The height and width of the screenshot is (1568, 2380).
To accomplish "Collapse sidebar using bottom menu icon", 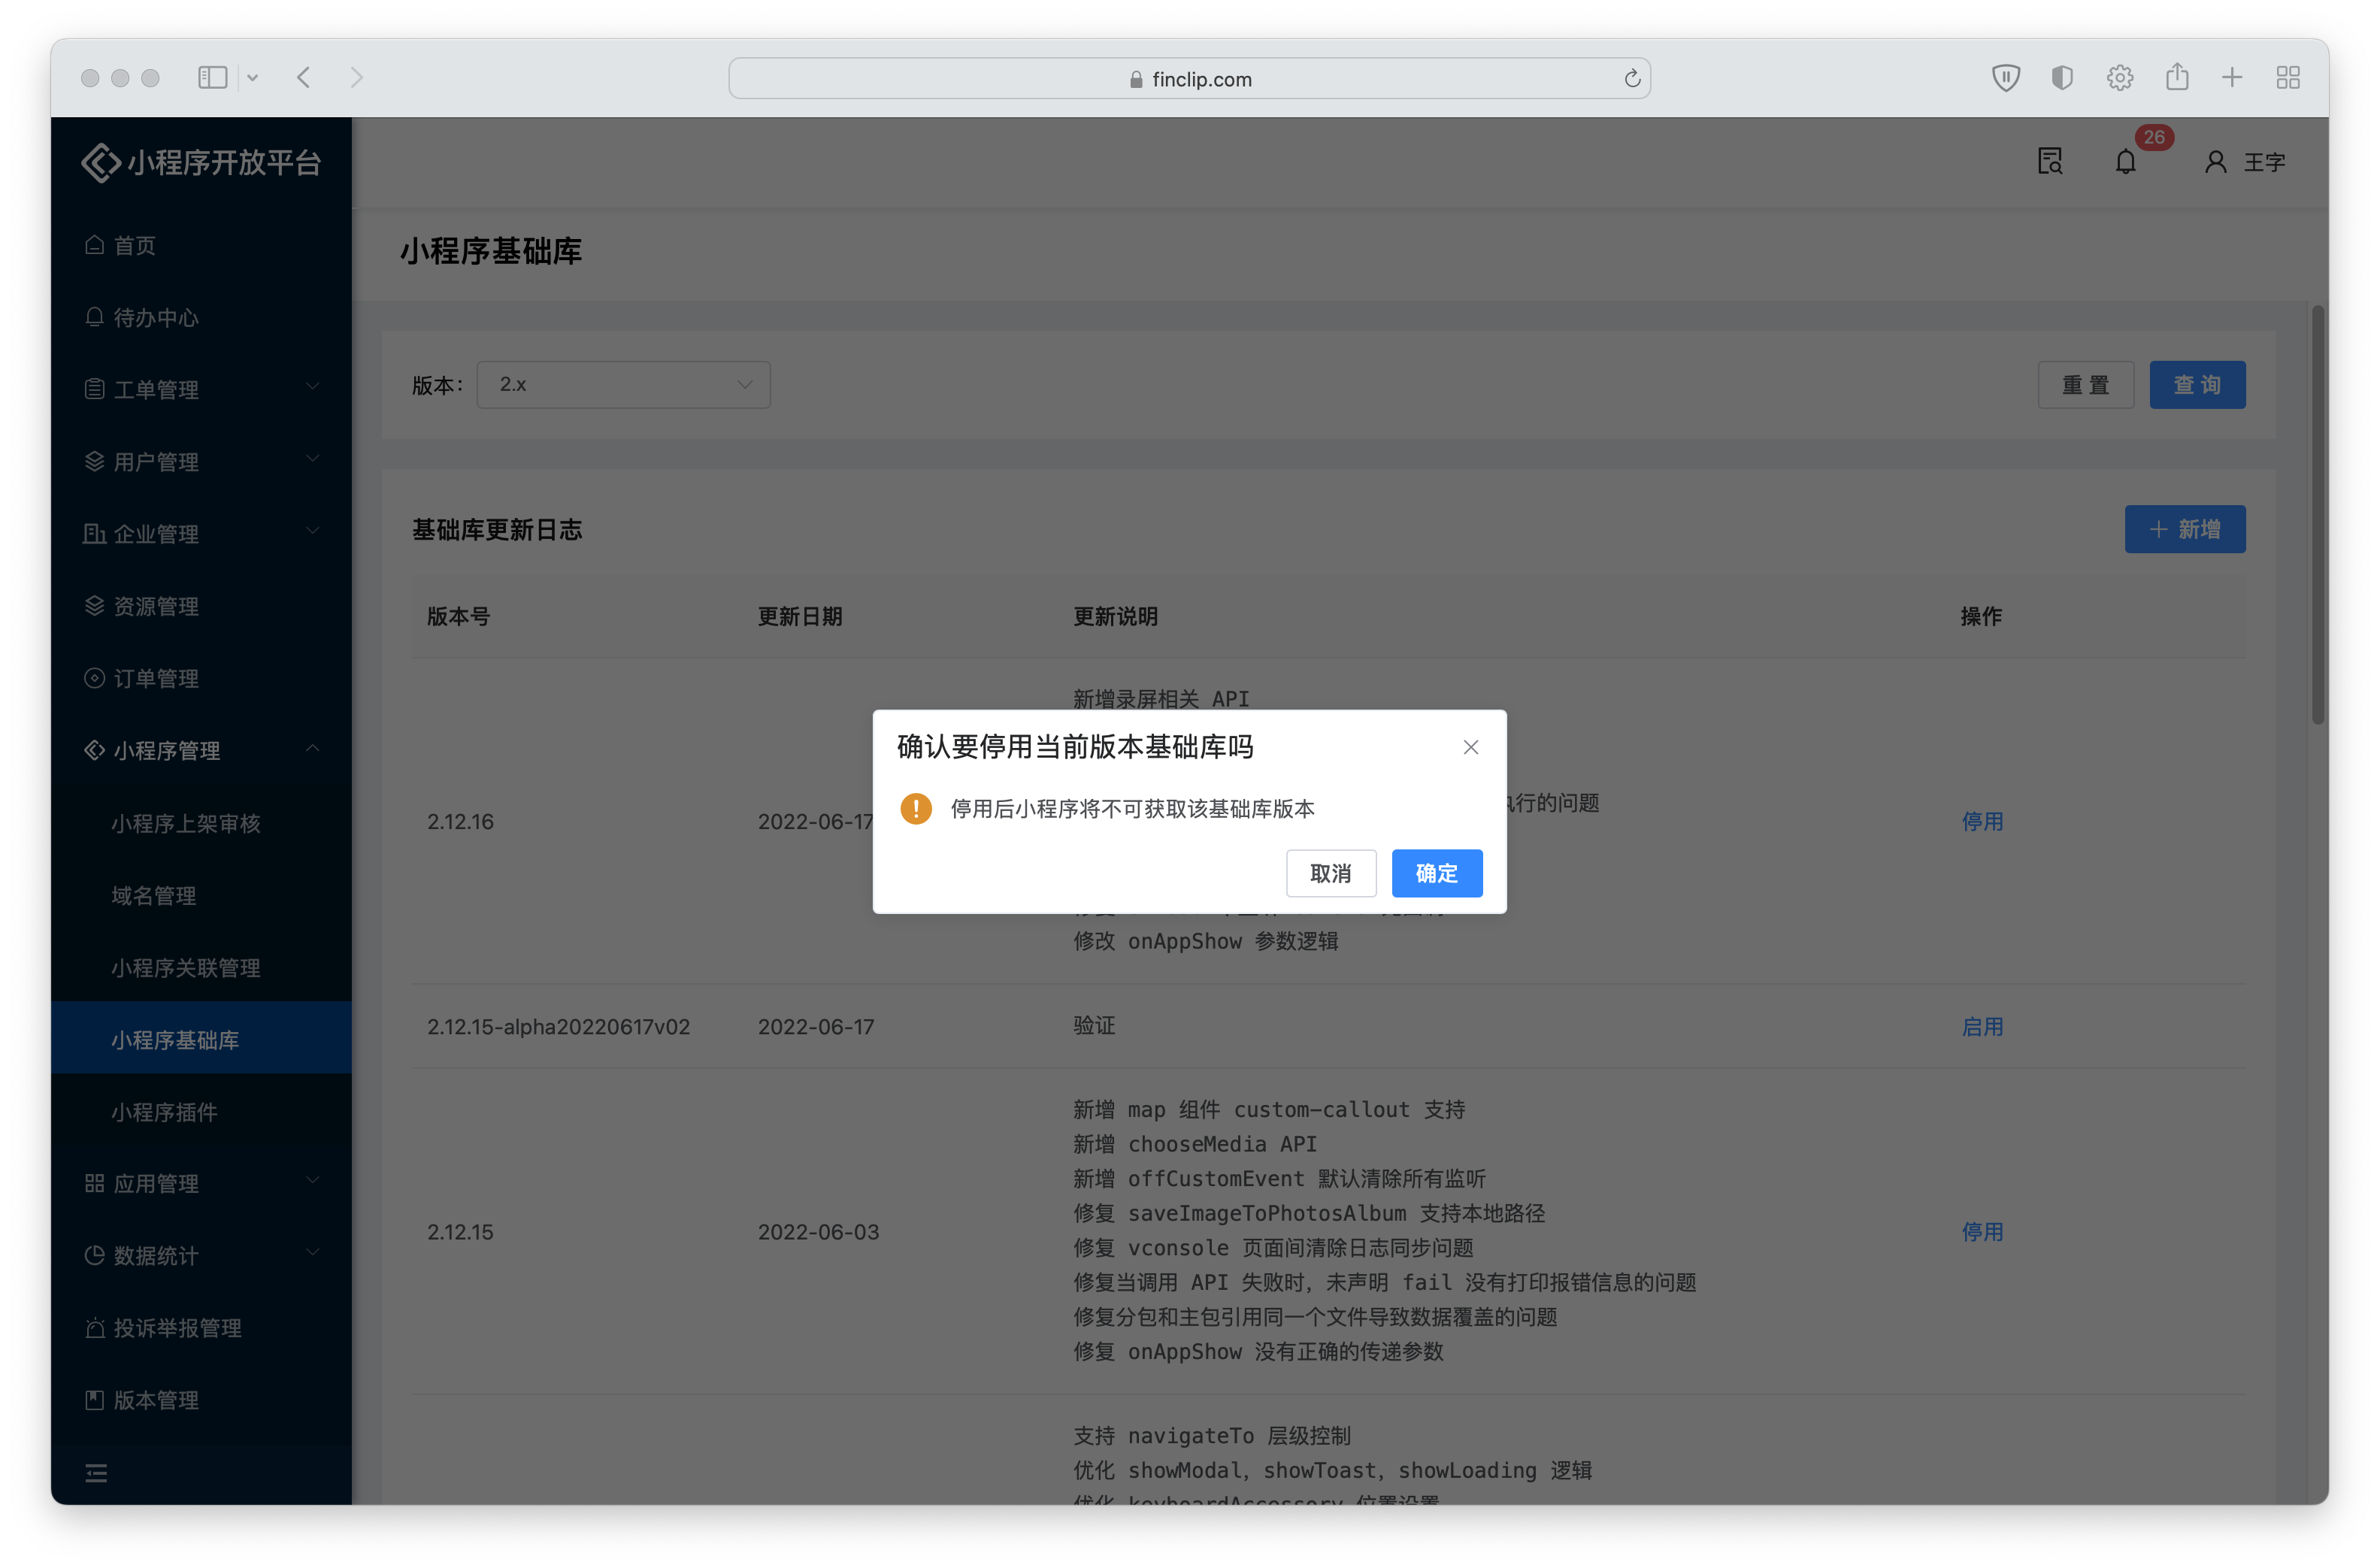I will tap(96, 1473).
